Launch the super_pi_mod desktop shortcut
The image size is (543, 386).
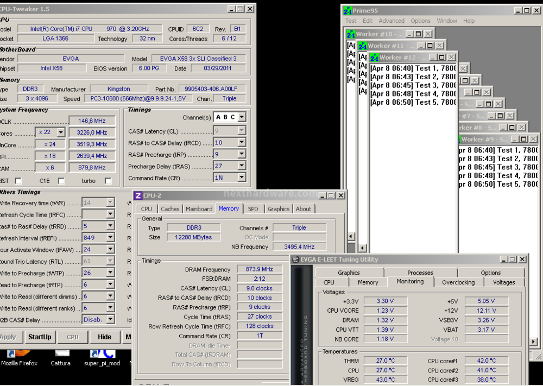(102, 358)
